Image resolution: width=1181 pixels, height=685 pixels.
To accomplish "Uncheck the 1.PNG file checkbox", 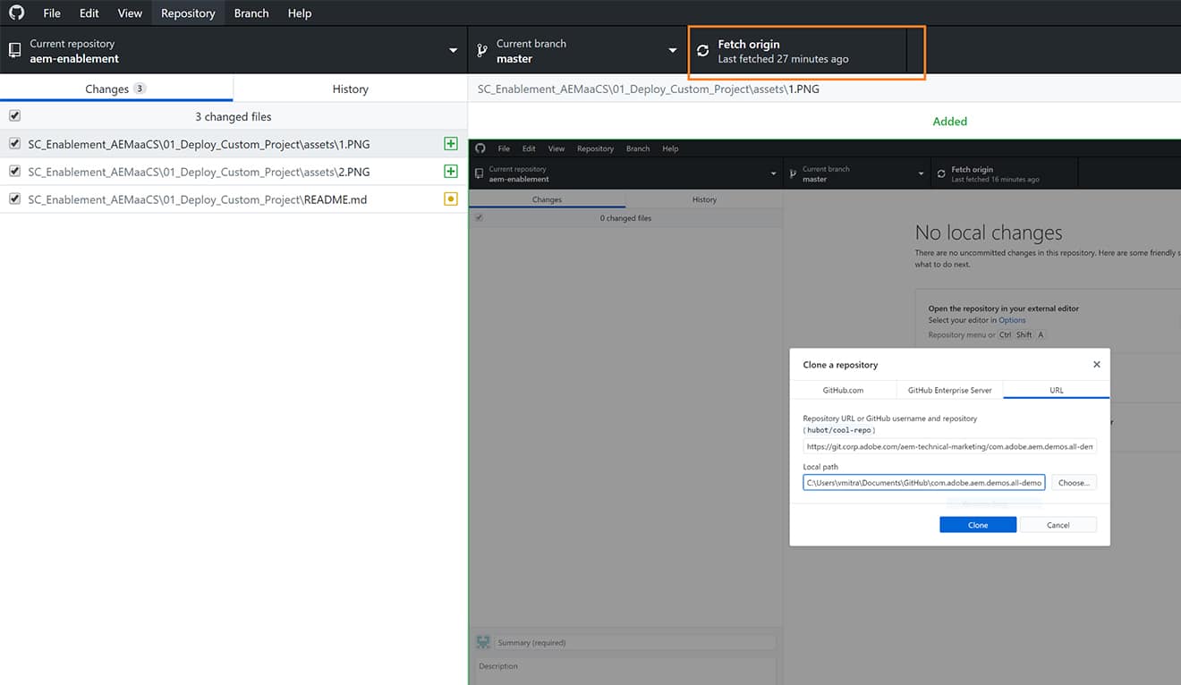I will coord(13,143).
